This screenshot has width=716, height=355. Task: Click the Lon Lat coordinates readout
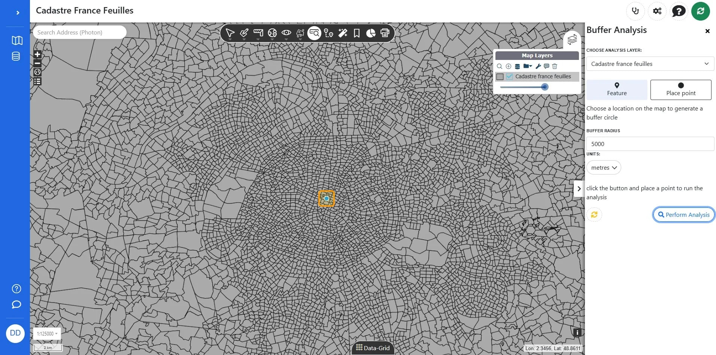point(553,348)
